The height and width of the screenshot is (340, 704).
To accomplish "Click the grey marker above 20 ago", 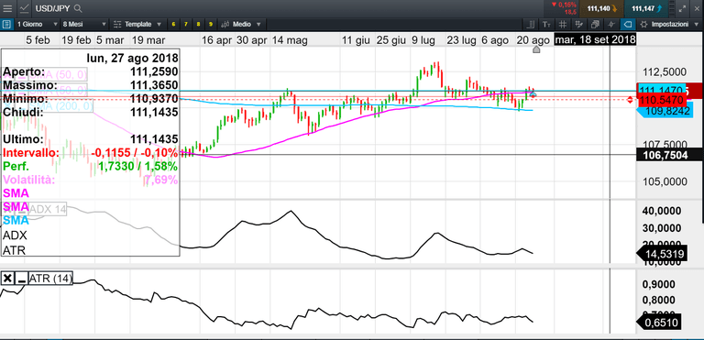I will point(536,49).
